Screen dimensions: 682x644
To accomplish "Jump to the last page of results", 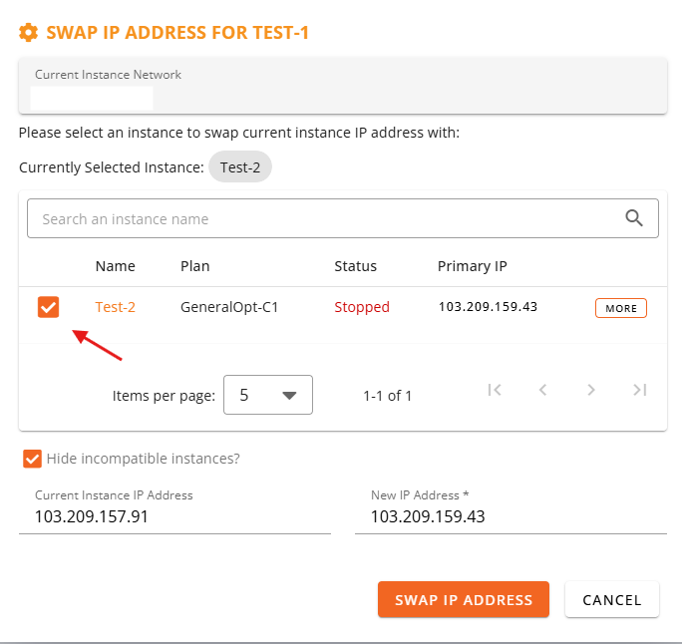I will click(x=640, y=390).
